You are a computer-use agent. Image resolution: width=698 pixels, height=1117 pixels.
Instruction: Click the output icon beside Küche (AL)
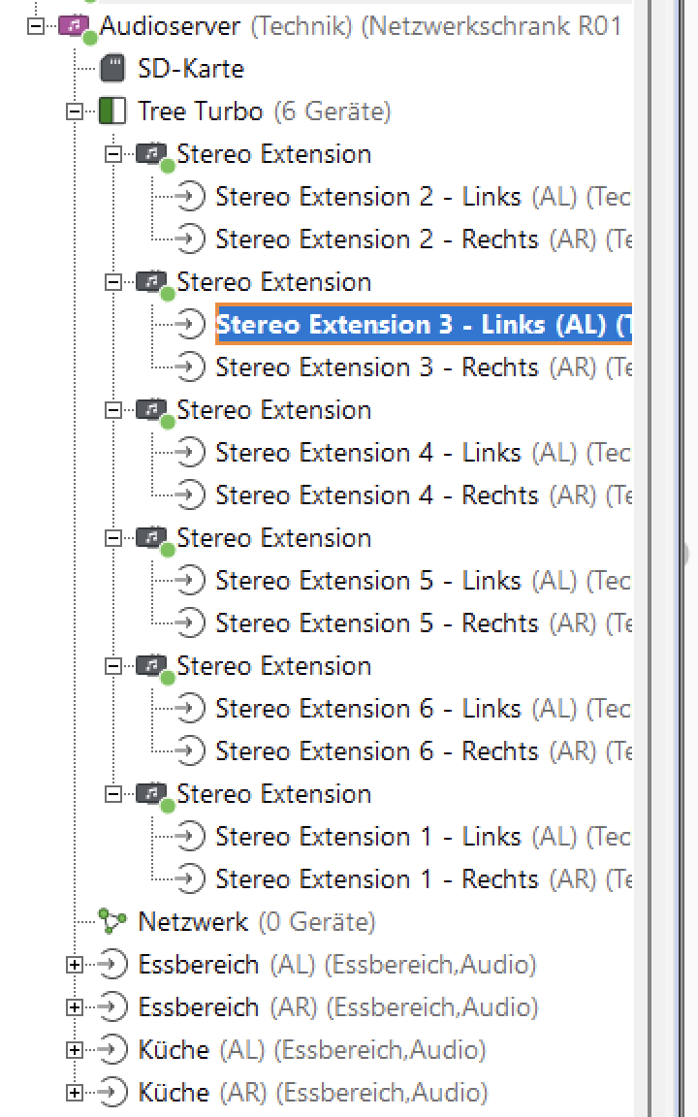click(113, 1049)
